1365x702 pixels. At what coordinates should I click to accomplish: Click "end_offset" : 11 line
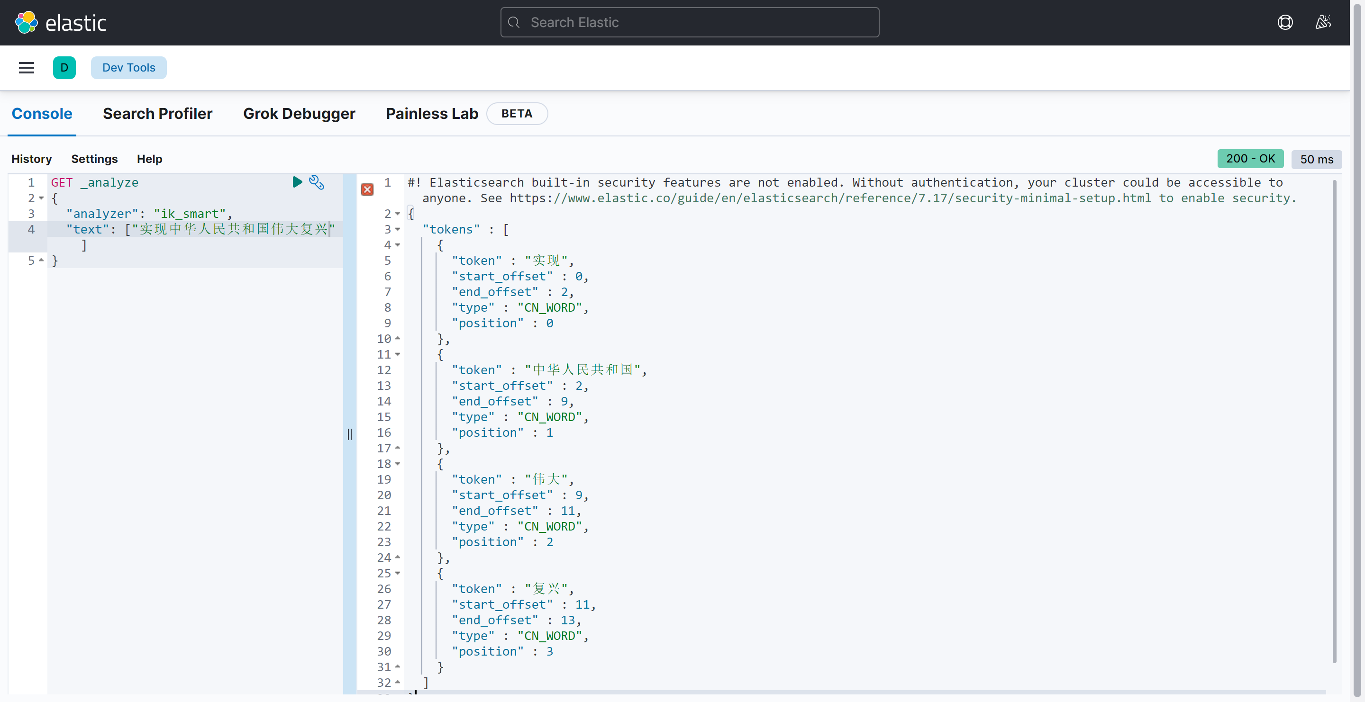516,511
